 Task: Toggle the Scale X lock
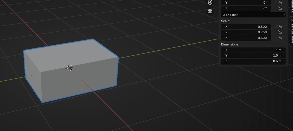[x=280, y=27]
